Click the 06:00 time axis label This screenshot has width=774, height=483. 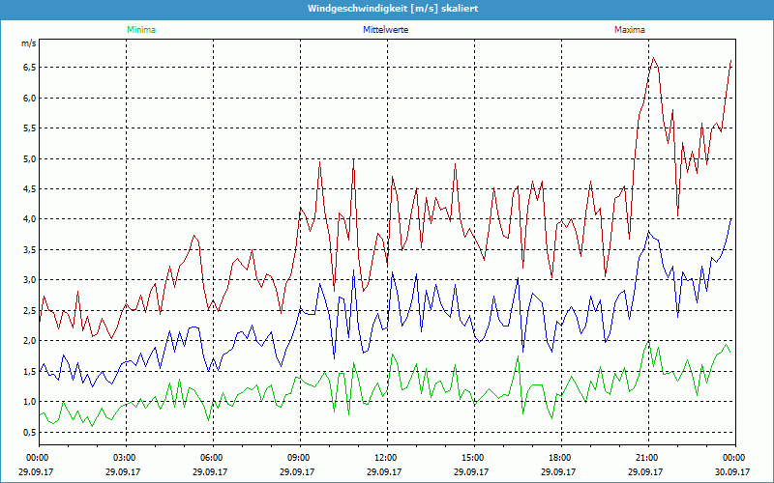[x=213, y=458]
